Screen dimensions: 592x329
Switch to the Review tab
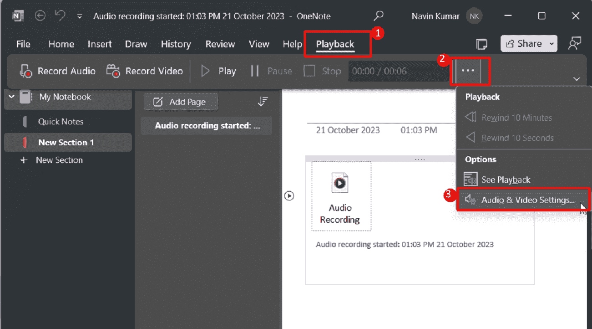click(x=220, y=44)
